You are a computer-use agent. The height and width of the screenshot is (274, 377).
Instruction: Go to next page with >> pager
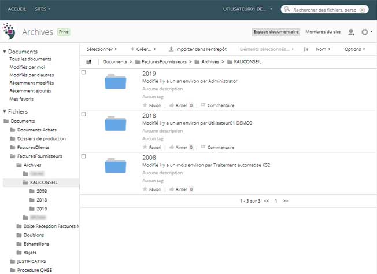286,201
